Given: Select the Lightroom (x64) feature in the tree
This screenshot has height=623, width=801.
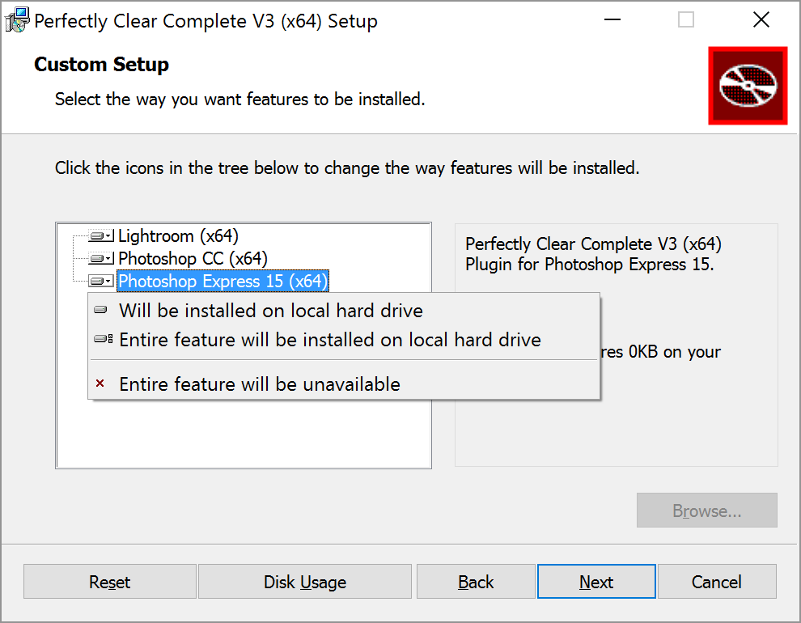Looking at the screenshot, I should (178, 235).
